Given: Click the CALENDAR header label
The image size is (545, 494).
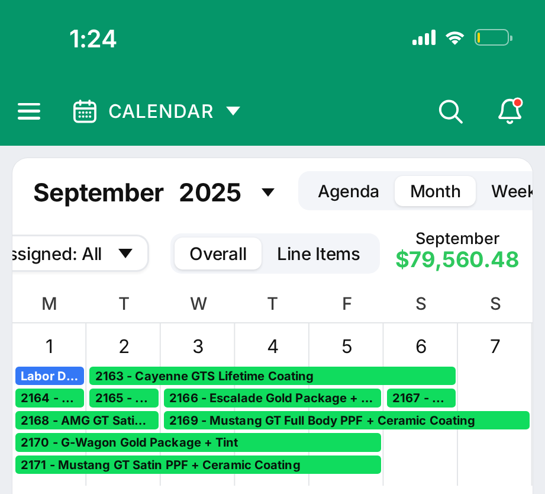Looking at the screenshot, I should (161, 111).
